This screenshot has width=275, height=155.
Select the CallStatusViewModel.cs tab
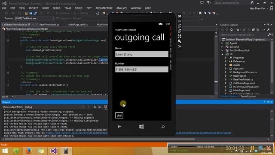[15, 25]
